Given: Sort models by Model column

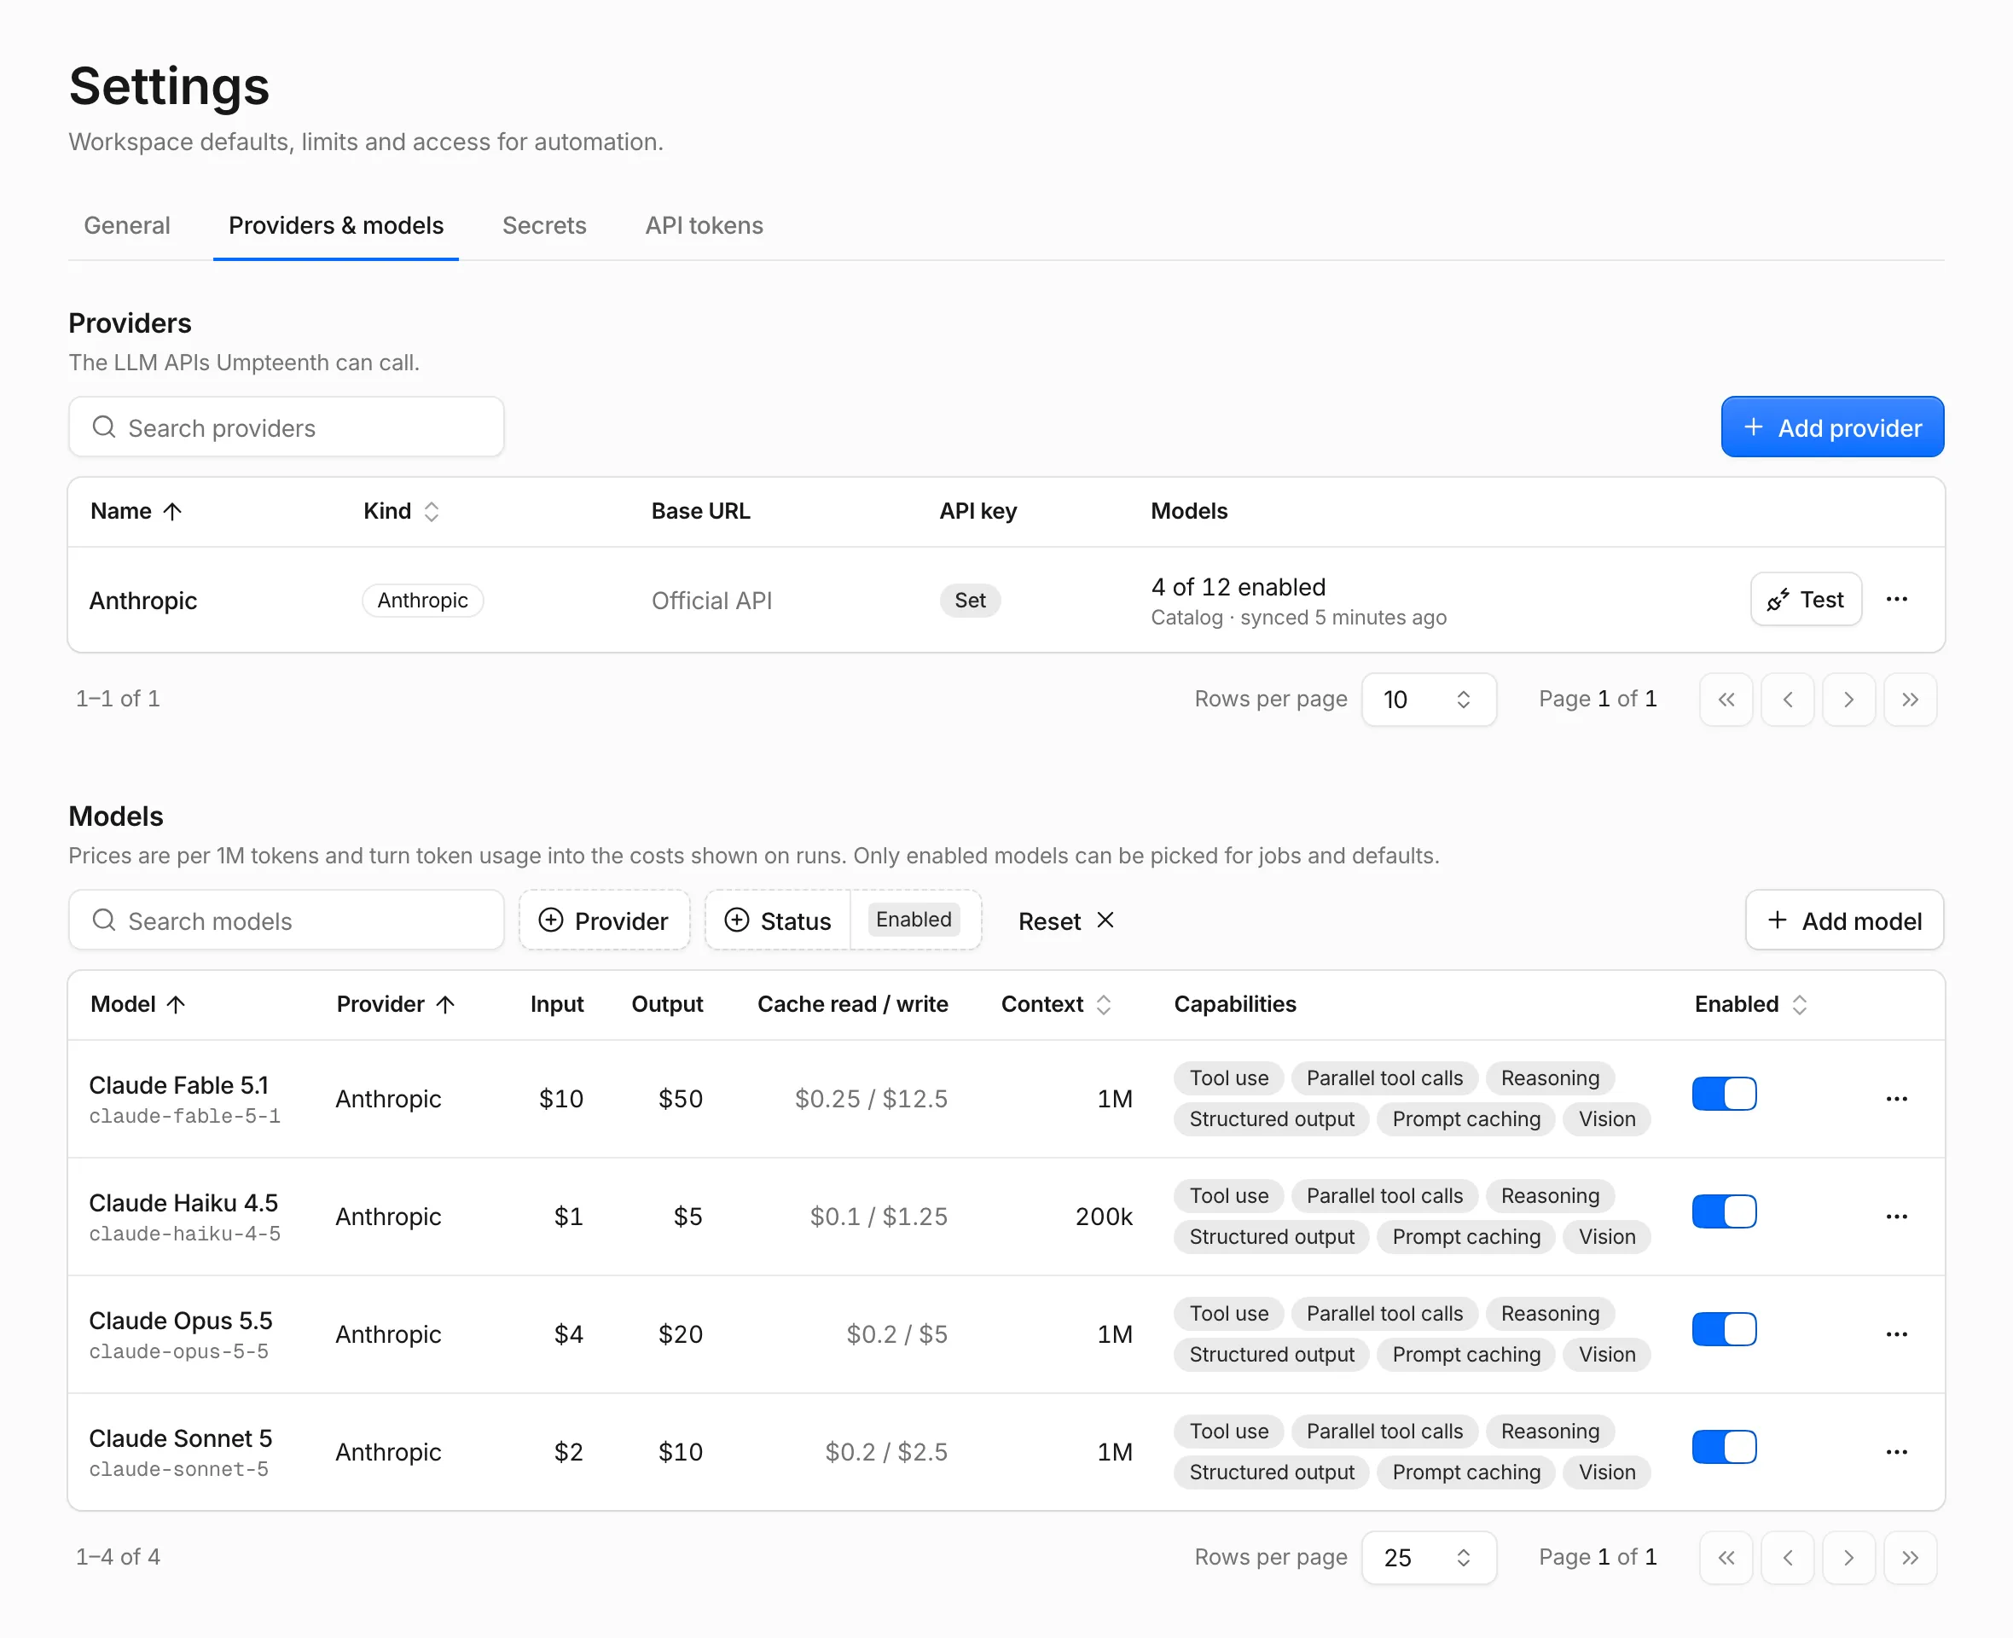Looking at the screenshot, I should tap(137, 1004).
